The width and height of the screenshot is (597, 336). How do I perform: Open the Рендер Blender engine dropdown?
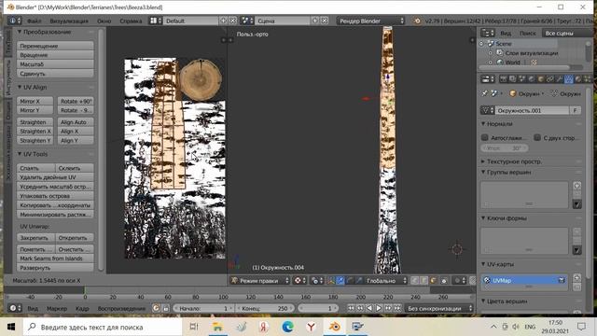point(370,21)
